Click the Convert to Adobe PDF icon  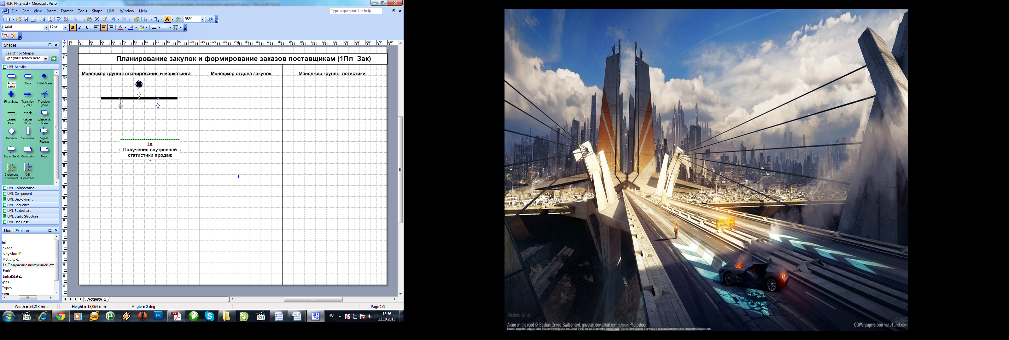point(6,36)
